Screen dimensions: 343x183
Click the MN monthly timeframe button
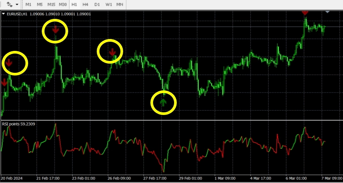120,4
